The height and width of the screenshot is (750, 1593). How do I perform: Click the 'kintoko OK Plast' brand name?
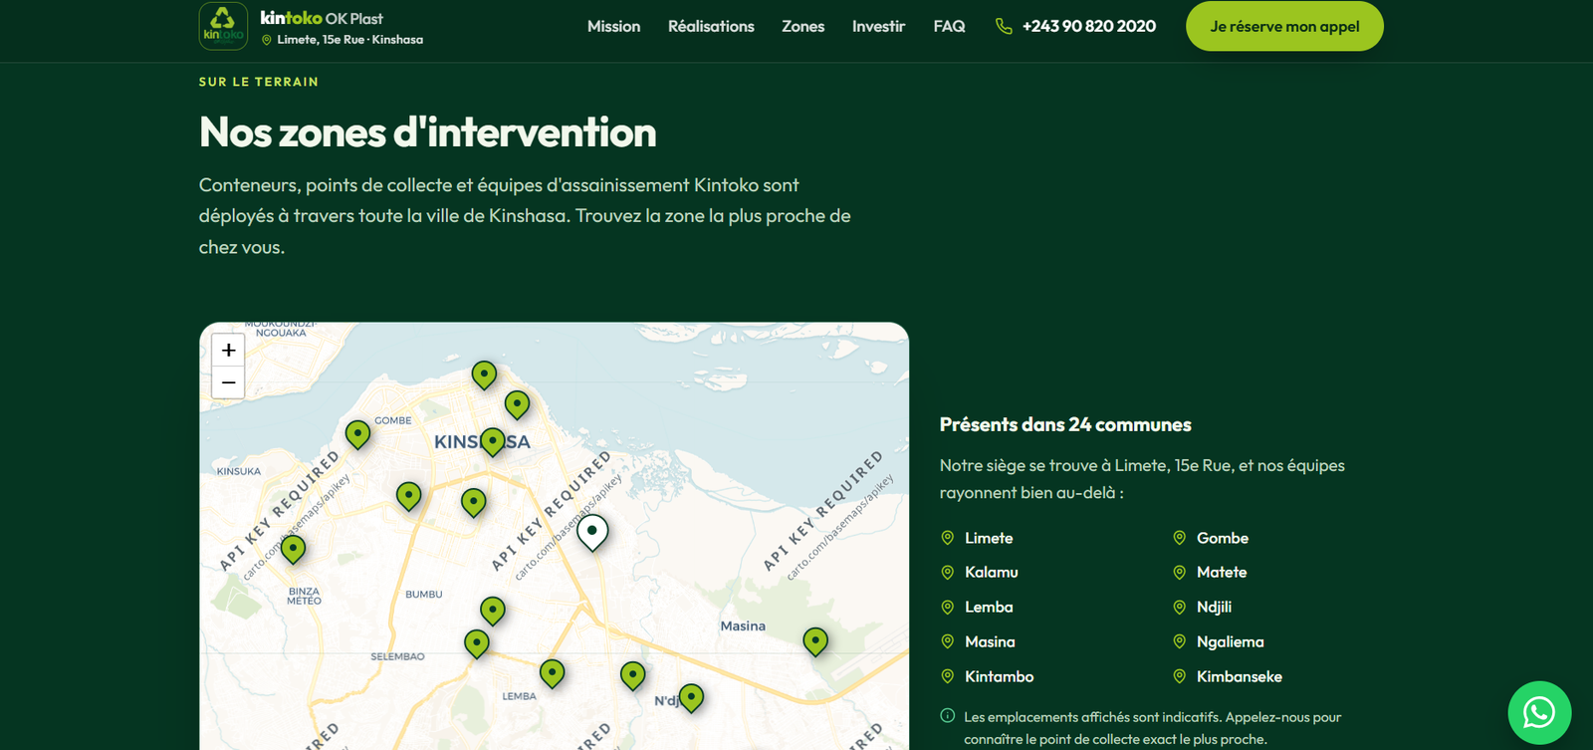(x=322, y=18)
